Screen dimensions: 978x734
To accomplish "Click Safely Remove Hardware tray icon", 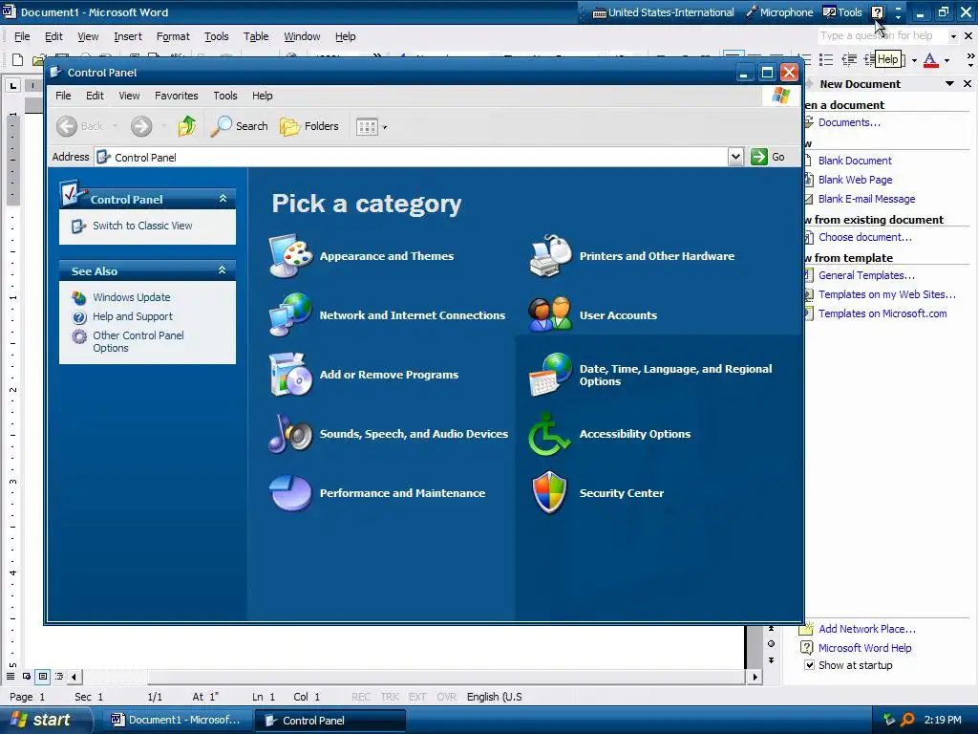I will (x=889, y=720).
